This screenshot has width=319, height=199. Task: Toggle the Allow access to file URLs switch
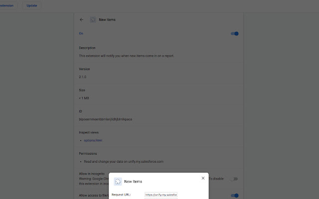(x=235, y=196)
